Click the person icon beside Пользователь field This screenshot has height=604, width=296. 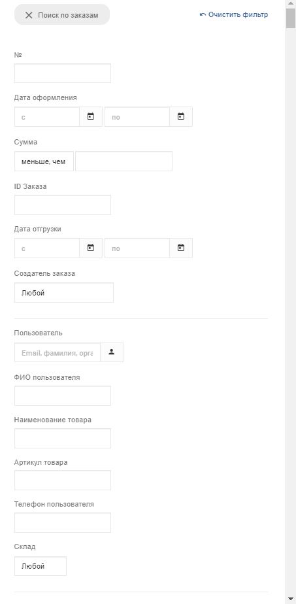(x=112, y=352)
